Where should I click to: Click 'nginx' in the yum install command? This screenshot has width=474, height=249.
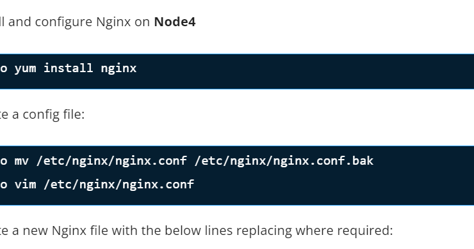118,69
